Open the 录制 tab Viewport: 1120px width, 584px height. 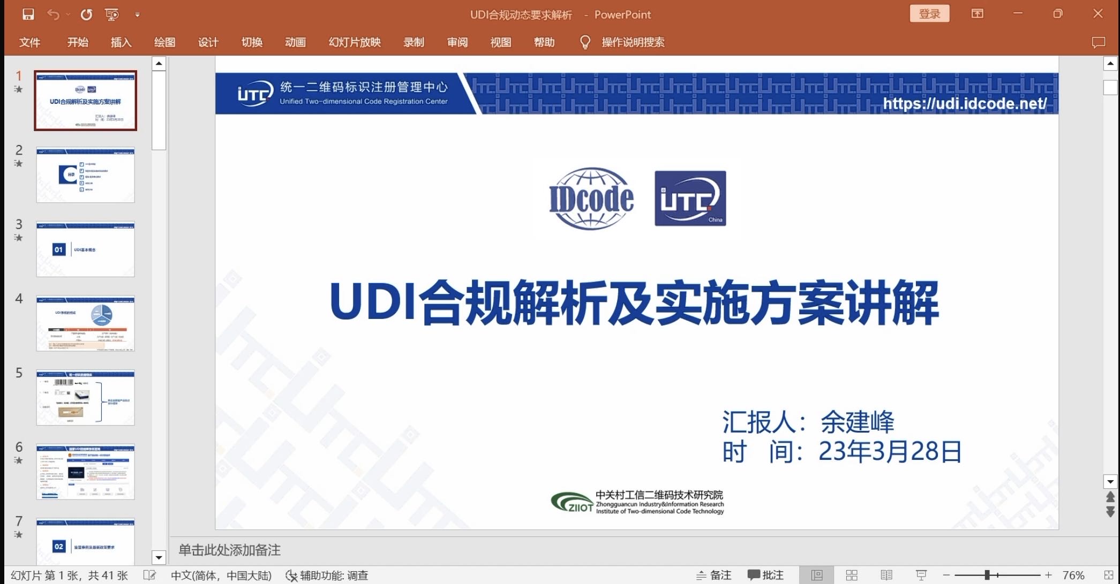(414, 42)
